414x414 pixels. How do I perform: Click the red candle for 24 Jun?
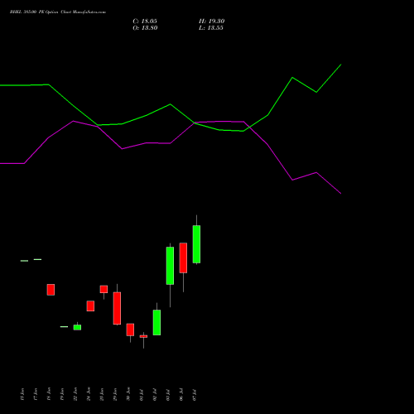pos(90,306)
